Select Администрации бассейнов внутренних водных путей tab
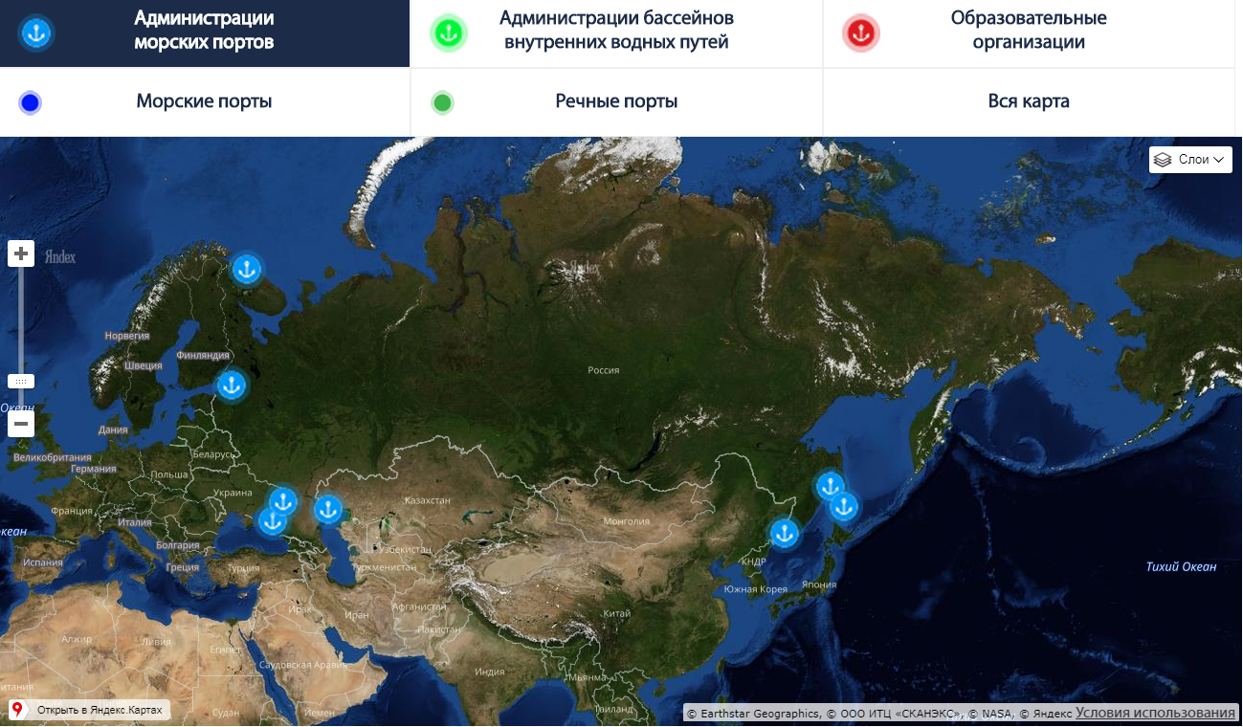This screenshot has height=727, width=1243. point(616,33)
